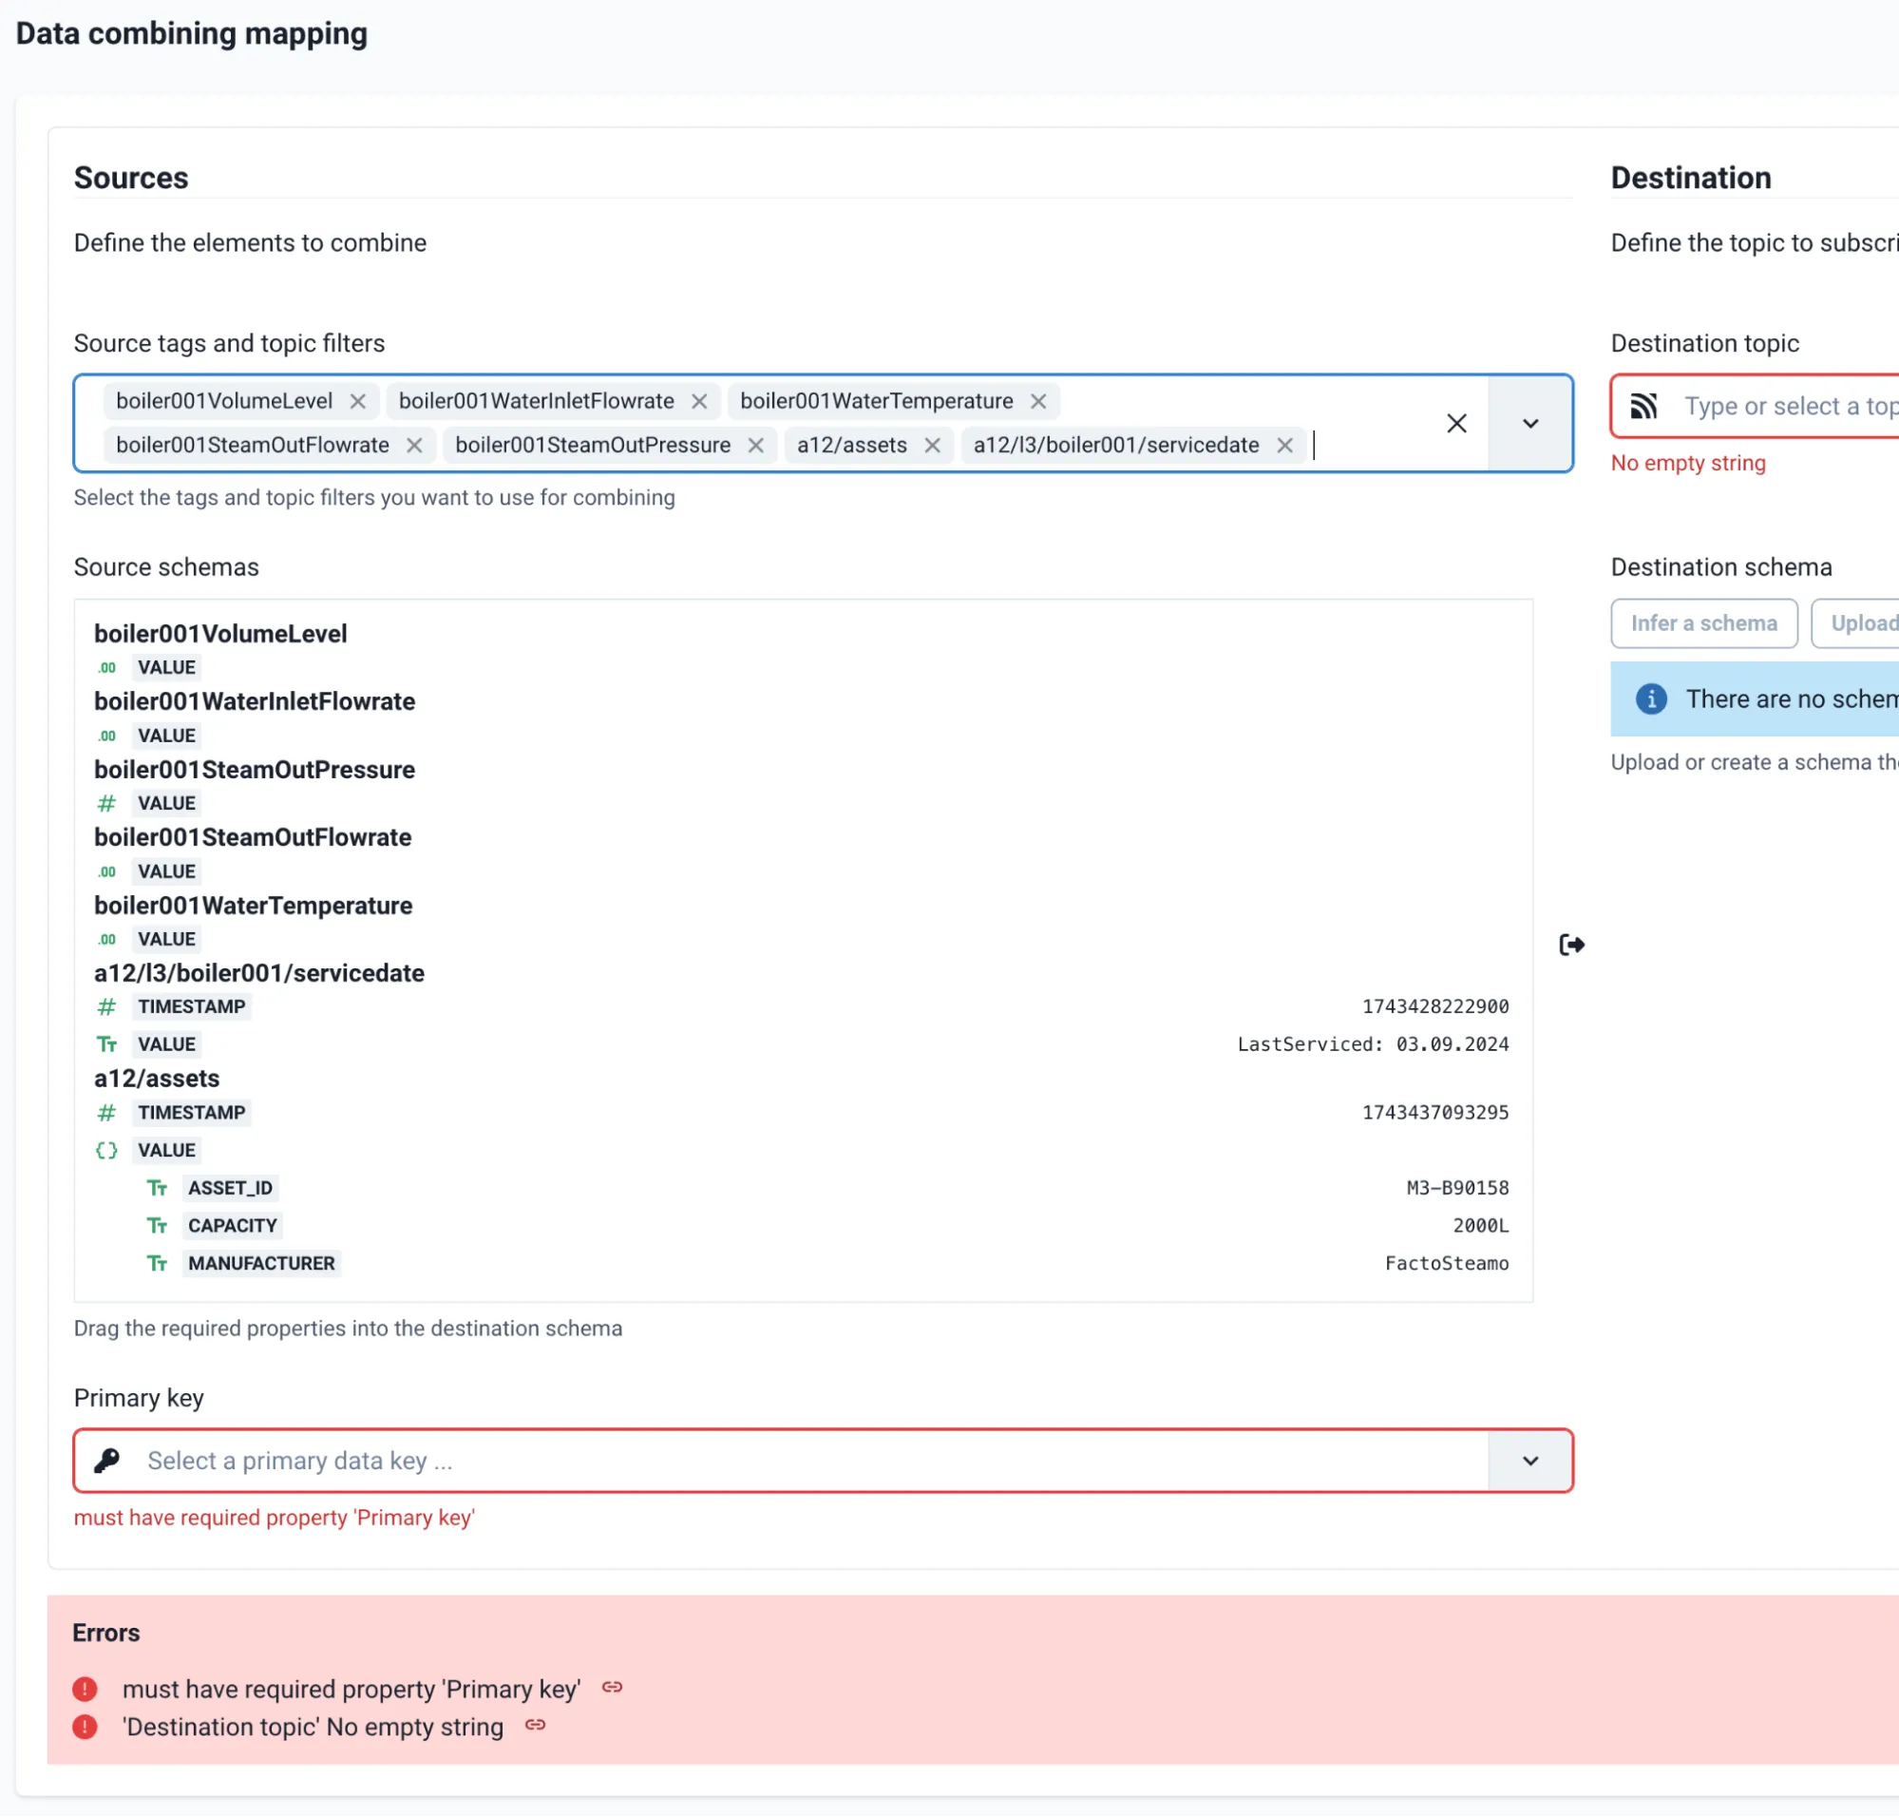Follow link for Destination topic error

[x=536, y=1725]
